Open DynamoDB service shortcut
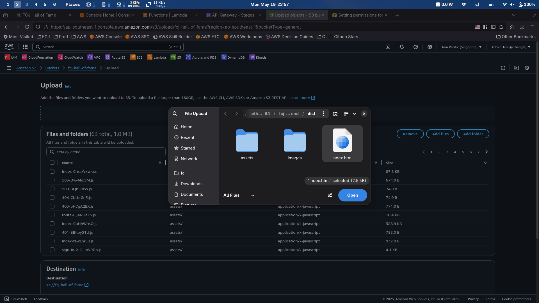Viewport: 539px width, 303px height. tap(233, 57)
